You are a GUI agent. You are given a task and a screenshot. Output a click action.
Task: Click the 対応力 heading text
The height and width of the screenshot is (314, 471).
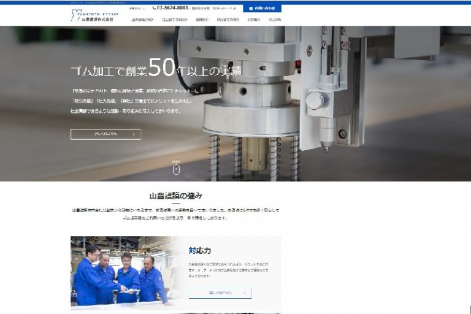point(200,250)
